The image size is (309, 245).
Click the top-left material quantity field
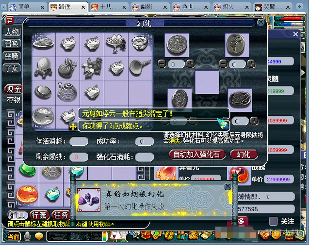click(x=176, y=64)
